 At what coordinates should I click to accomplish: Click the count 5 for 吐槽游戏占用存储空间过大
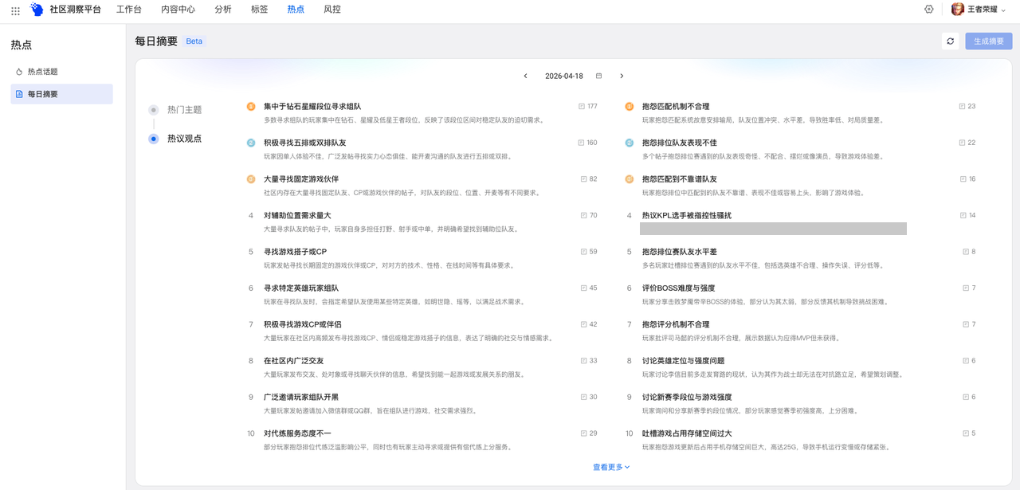[973, 433]
